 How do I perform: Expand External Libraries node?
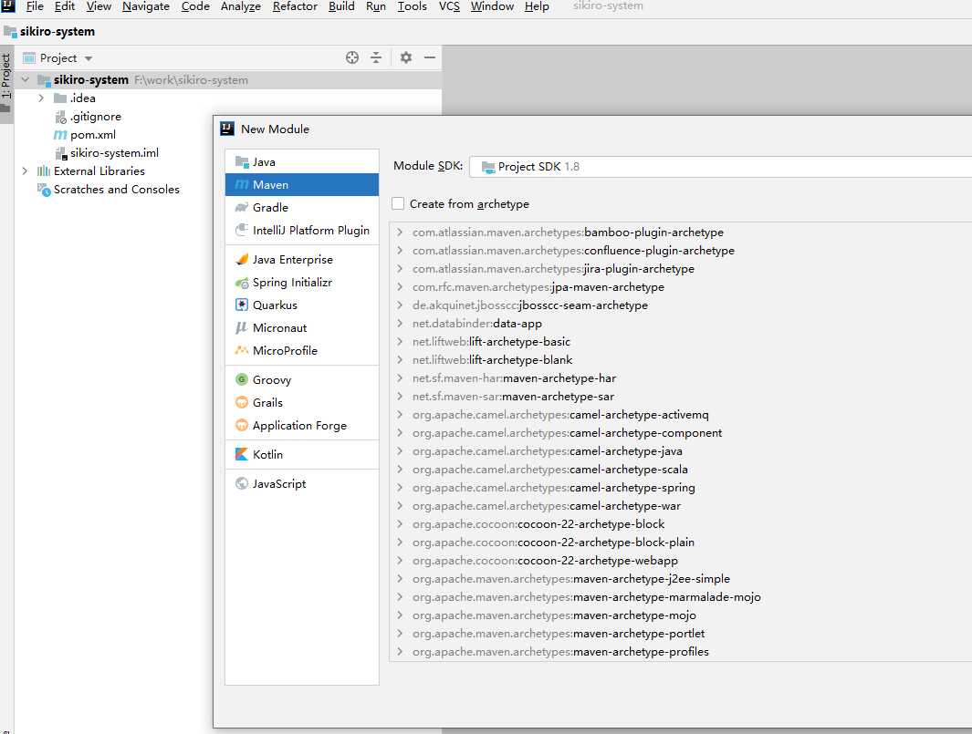[25, 171]
